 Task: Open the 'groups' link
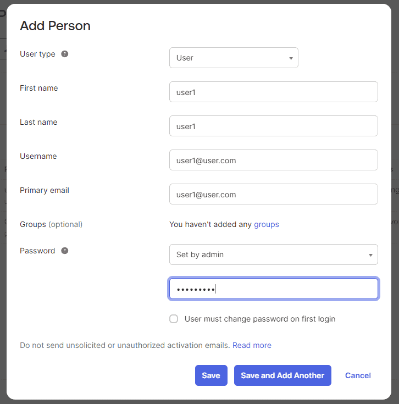[266, 224]
